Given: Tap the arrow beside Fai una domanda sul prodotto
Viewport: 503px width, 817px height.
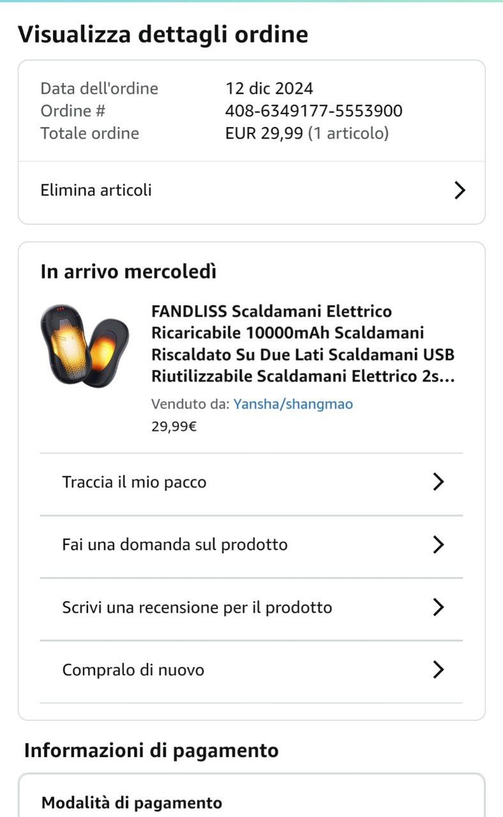Looking at the screenshot, I should 438,544.
